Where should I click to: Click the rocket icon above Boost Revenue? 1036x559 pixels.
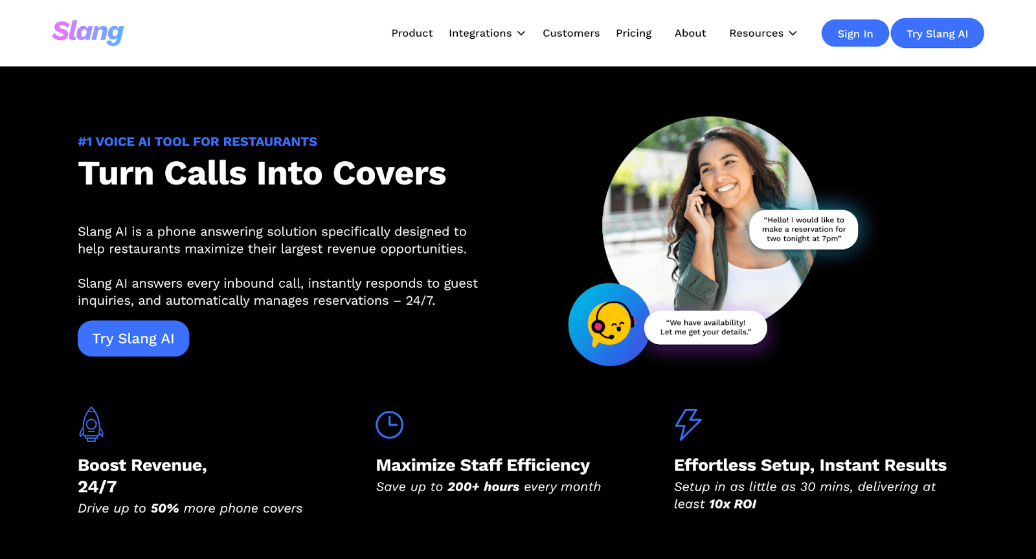(x=91, y=424)
